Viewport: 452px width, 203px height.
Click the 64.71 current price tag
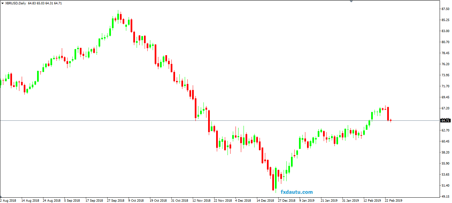[x=445, y=120]
